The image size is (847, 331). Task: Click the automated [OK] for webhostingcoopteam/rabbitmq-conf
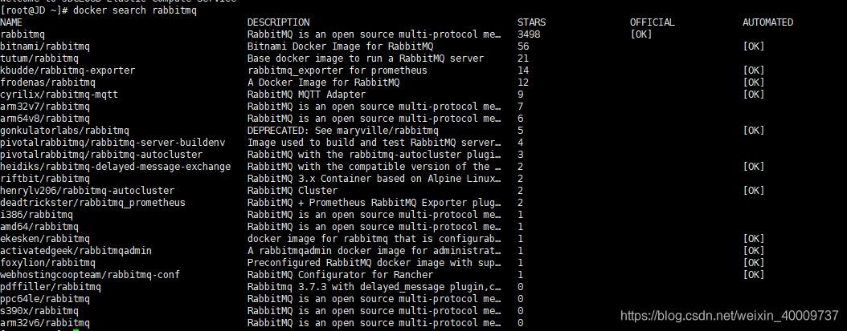click(754, 274)
